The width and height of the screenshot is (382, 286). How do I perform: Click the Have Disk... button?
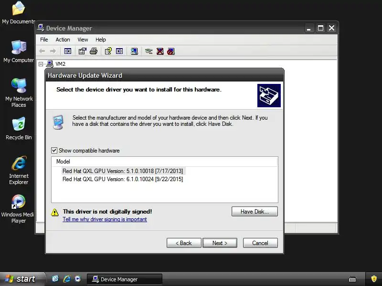[255, 212]
